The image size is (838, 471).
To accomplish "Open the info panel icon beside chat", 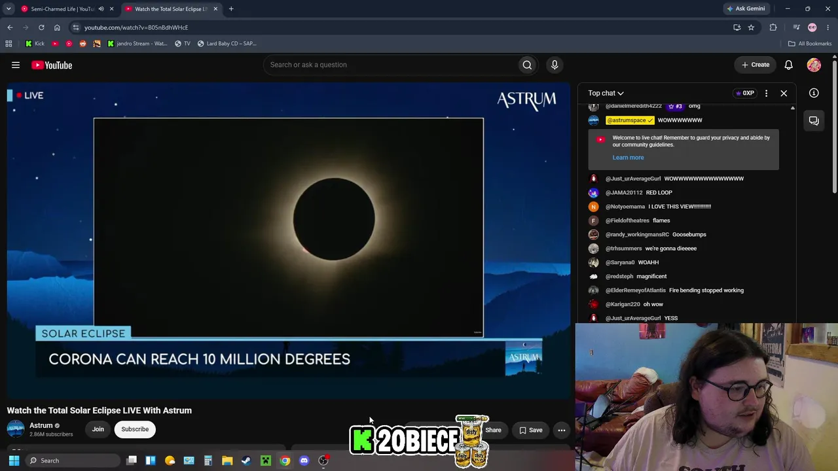I will click(x=814, y=93).
